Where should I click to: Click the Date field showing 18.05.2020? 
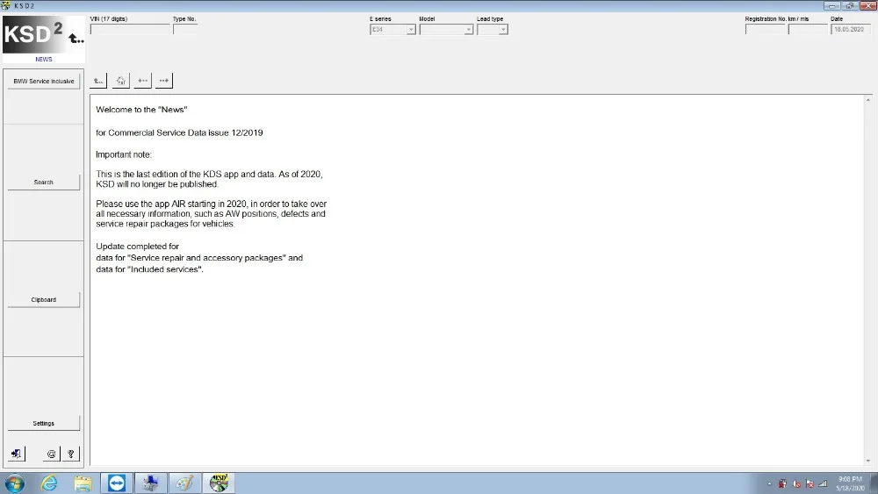point(851,30)
